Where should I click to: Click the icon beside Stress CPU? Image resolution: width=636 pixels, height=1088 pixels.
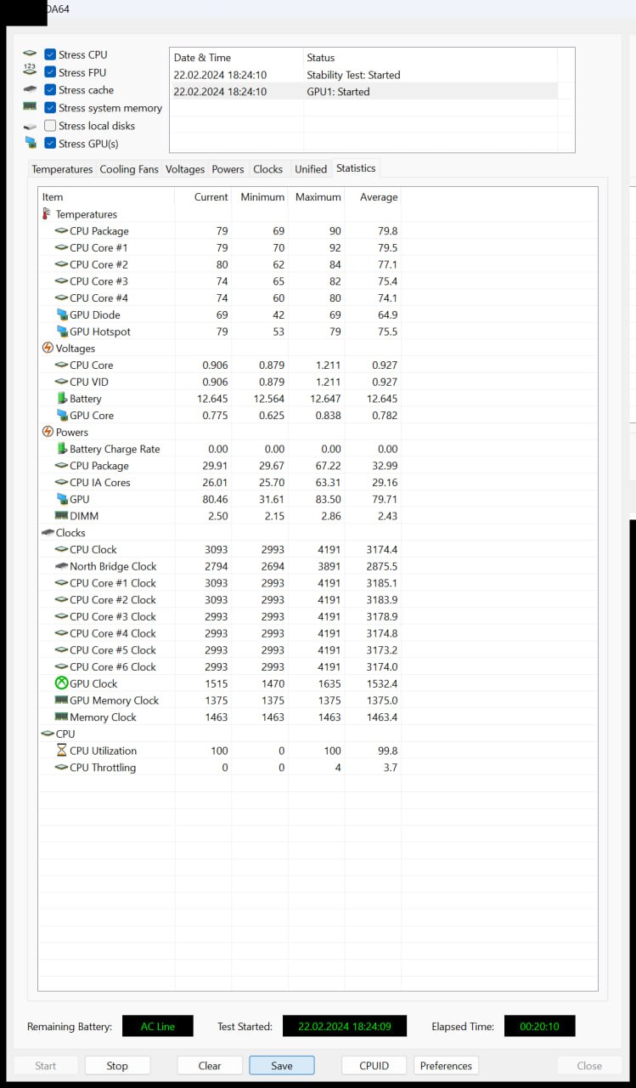30,54
